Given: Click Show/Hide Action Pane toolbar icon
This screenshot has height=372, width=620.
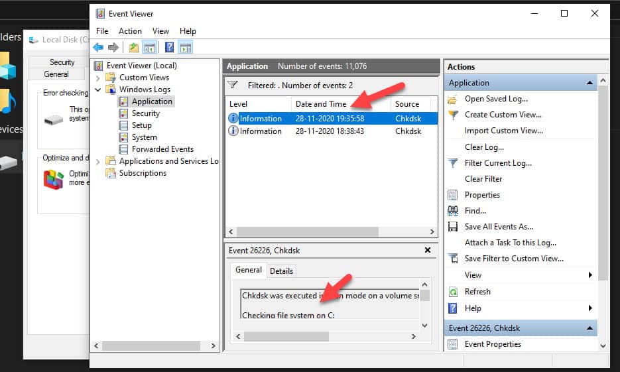Looking at the screenshot, I should (x=186, y=48).
